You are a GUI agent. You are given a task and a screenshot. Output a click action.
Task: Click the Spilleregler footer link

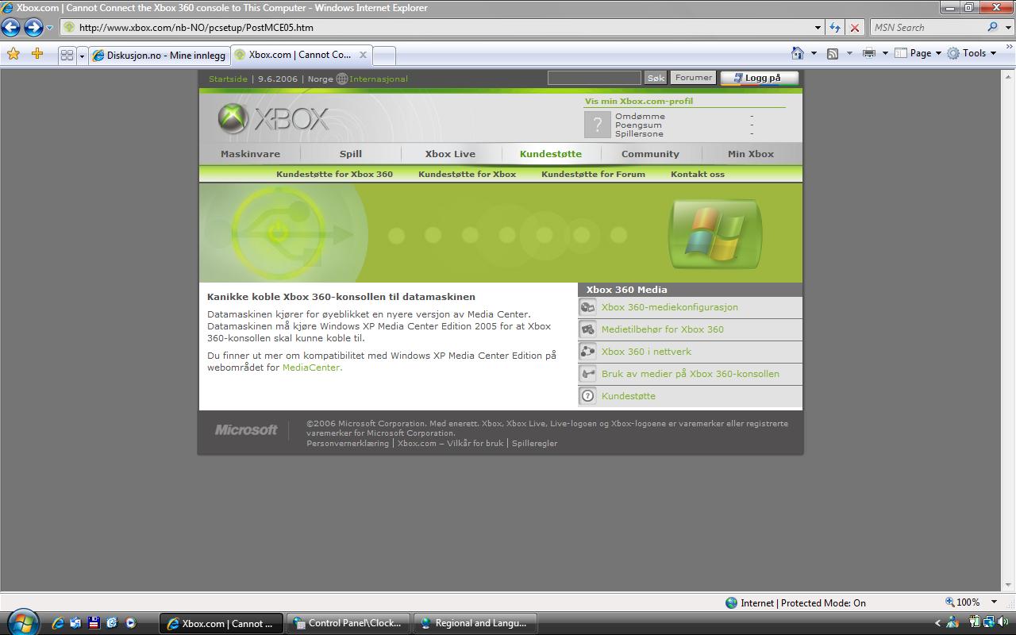pyautogui.click(x=535, y=443)
